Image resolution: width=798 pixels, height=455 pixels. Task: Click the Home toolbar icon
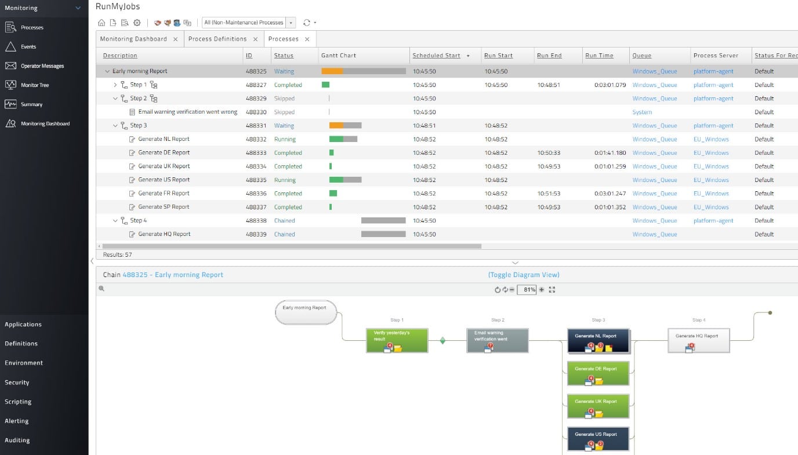coord(101,23)
